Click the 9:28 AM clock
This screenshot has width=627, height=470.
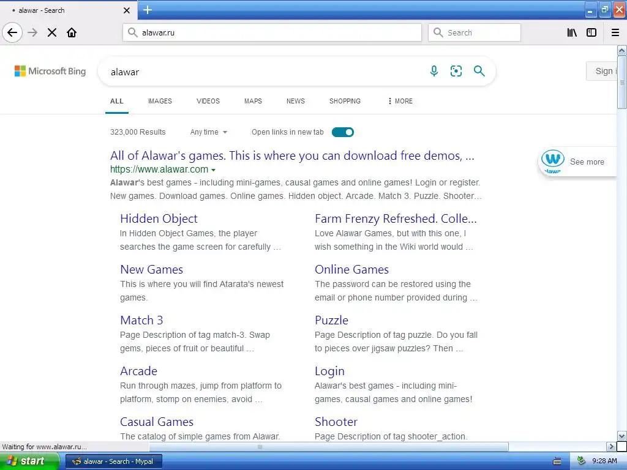coord(604,461)
